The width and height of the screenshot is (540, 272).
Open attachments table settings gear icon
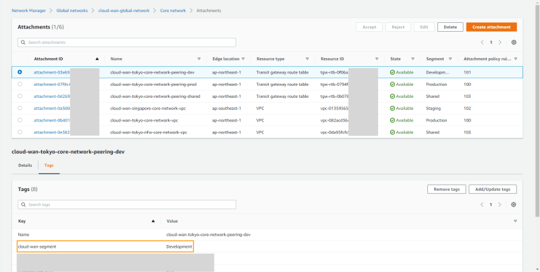[514, 43]
